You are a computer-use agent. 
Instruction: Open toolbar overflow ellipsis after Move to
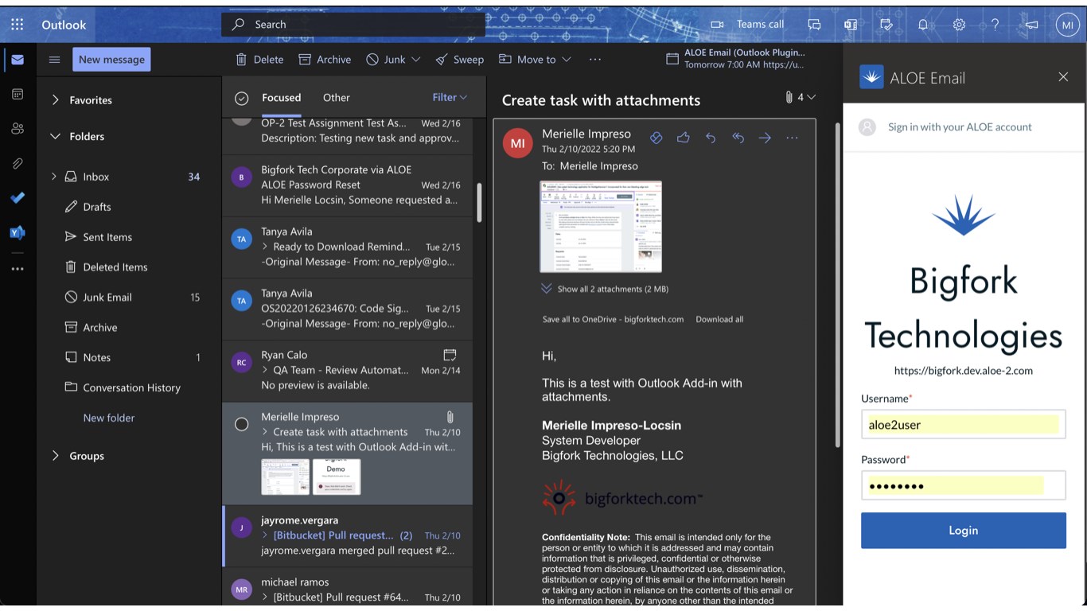click(595, 60)
